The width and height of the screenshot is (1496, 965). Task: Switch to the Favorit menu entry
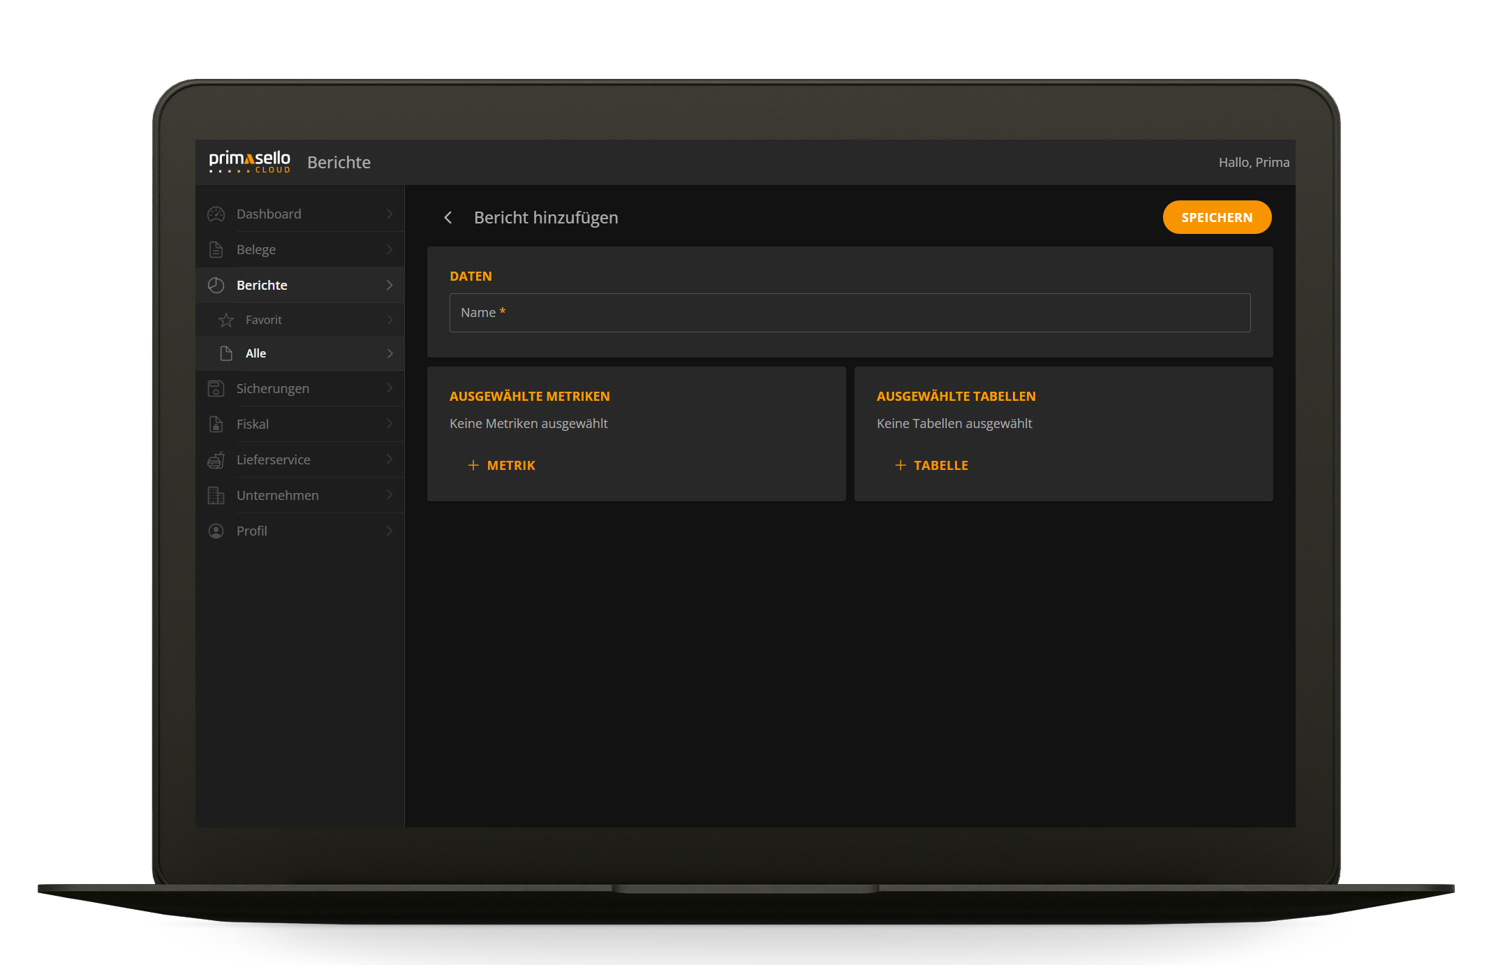264,319
